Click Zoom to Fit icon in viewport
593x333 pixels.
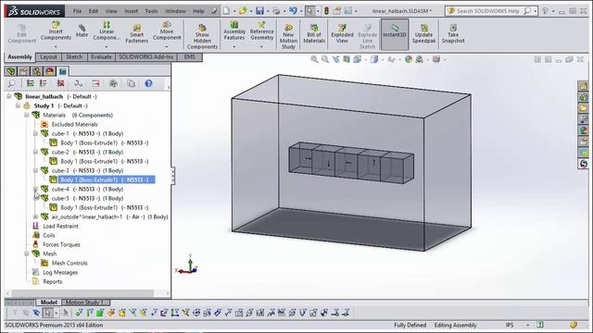[x=314, y=59]
